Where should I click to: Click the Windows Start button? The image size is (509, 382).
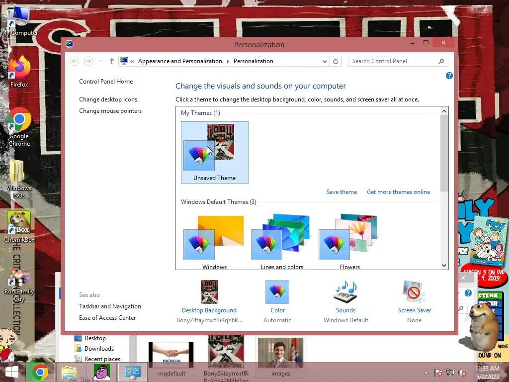12,372
